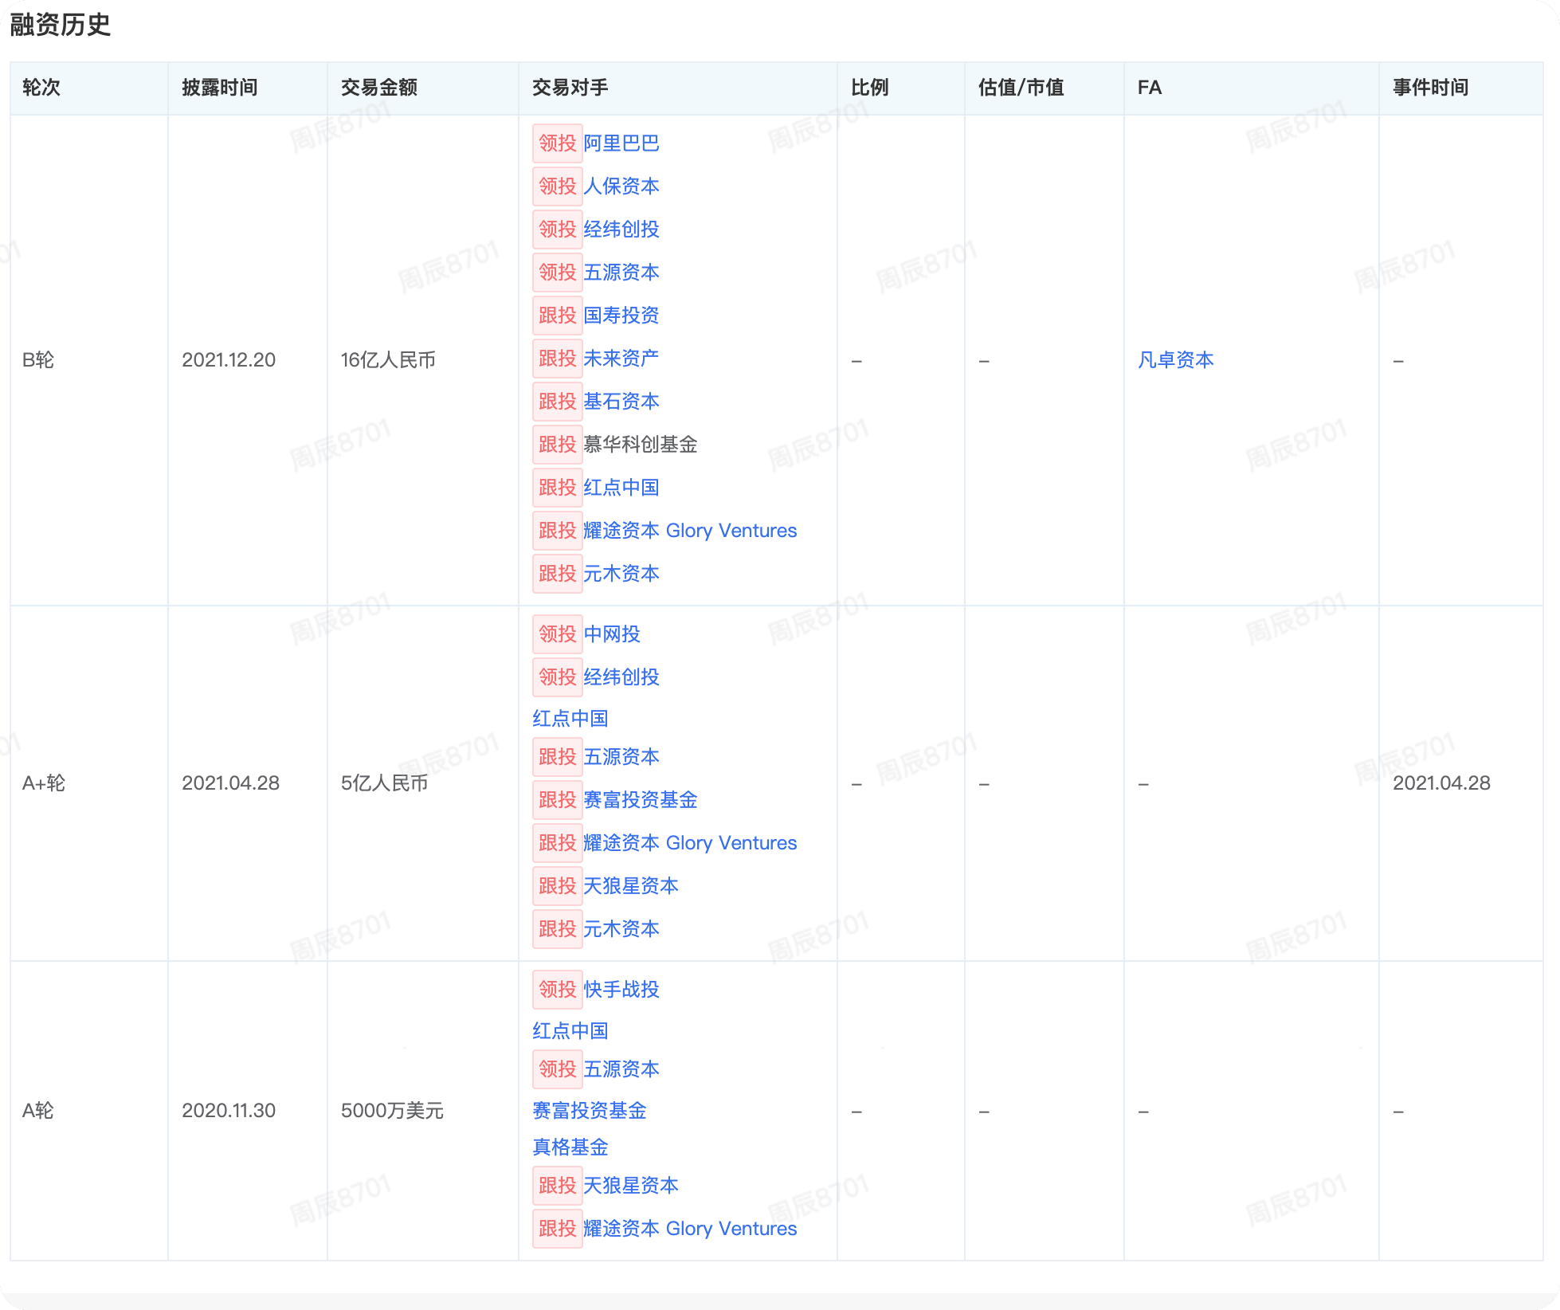Click 经纬创投 link in B轮 row
Screen dimensions: 1560x1310
(x=621, y=229)
